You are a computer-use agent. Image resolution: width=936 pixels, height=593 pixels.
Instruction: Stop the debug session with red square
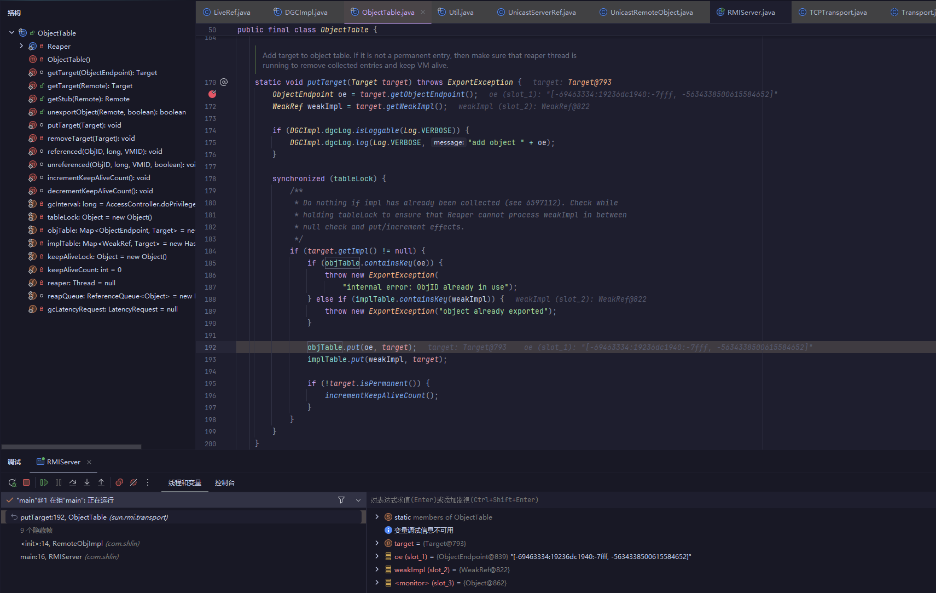[x=26, y=482]
